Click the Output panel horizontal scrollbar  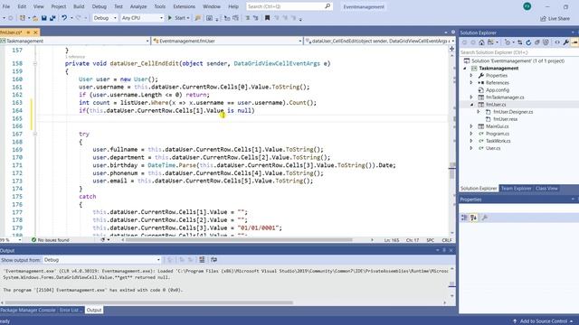148,302
